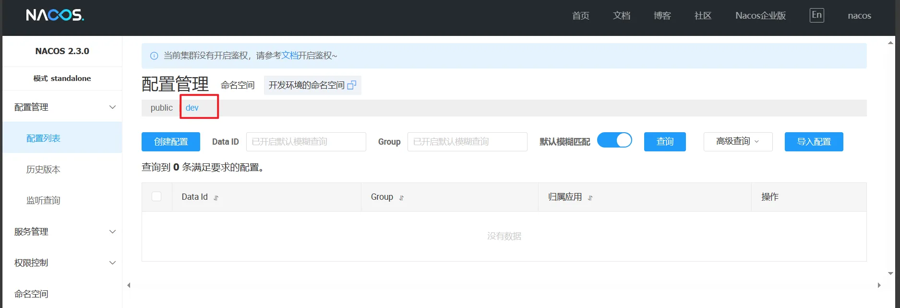Switch language with the En icon
The width and height of the screenshot is (900, 308).
[816, 15]
